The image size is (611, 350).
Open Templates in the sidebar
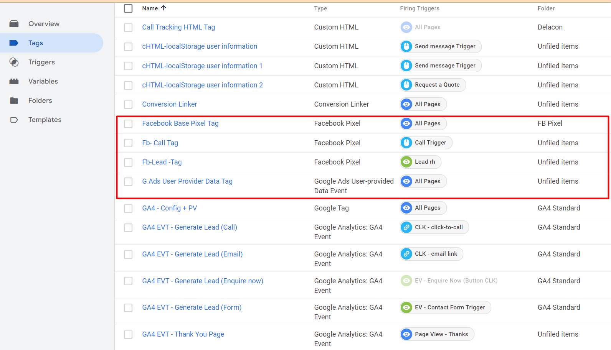click(x=51, y=120)
